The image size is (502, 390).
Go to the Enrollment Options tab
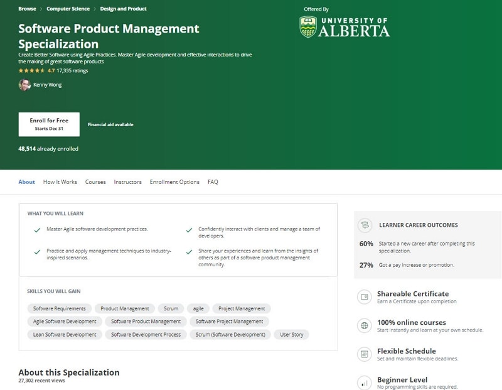tap(174, 181)
